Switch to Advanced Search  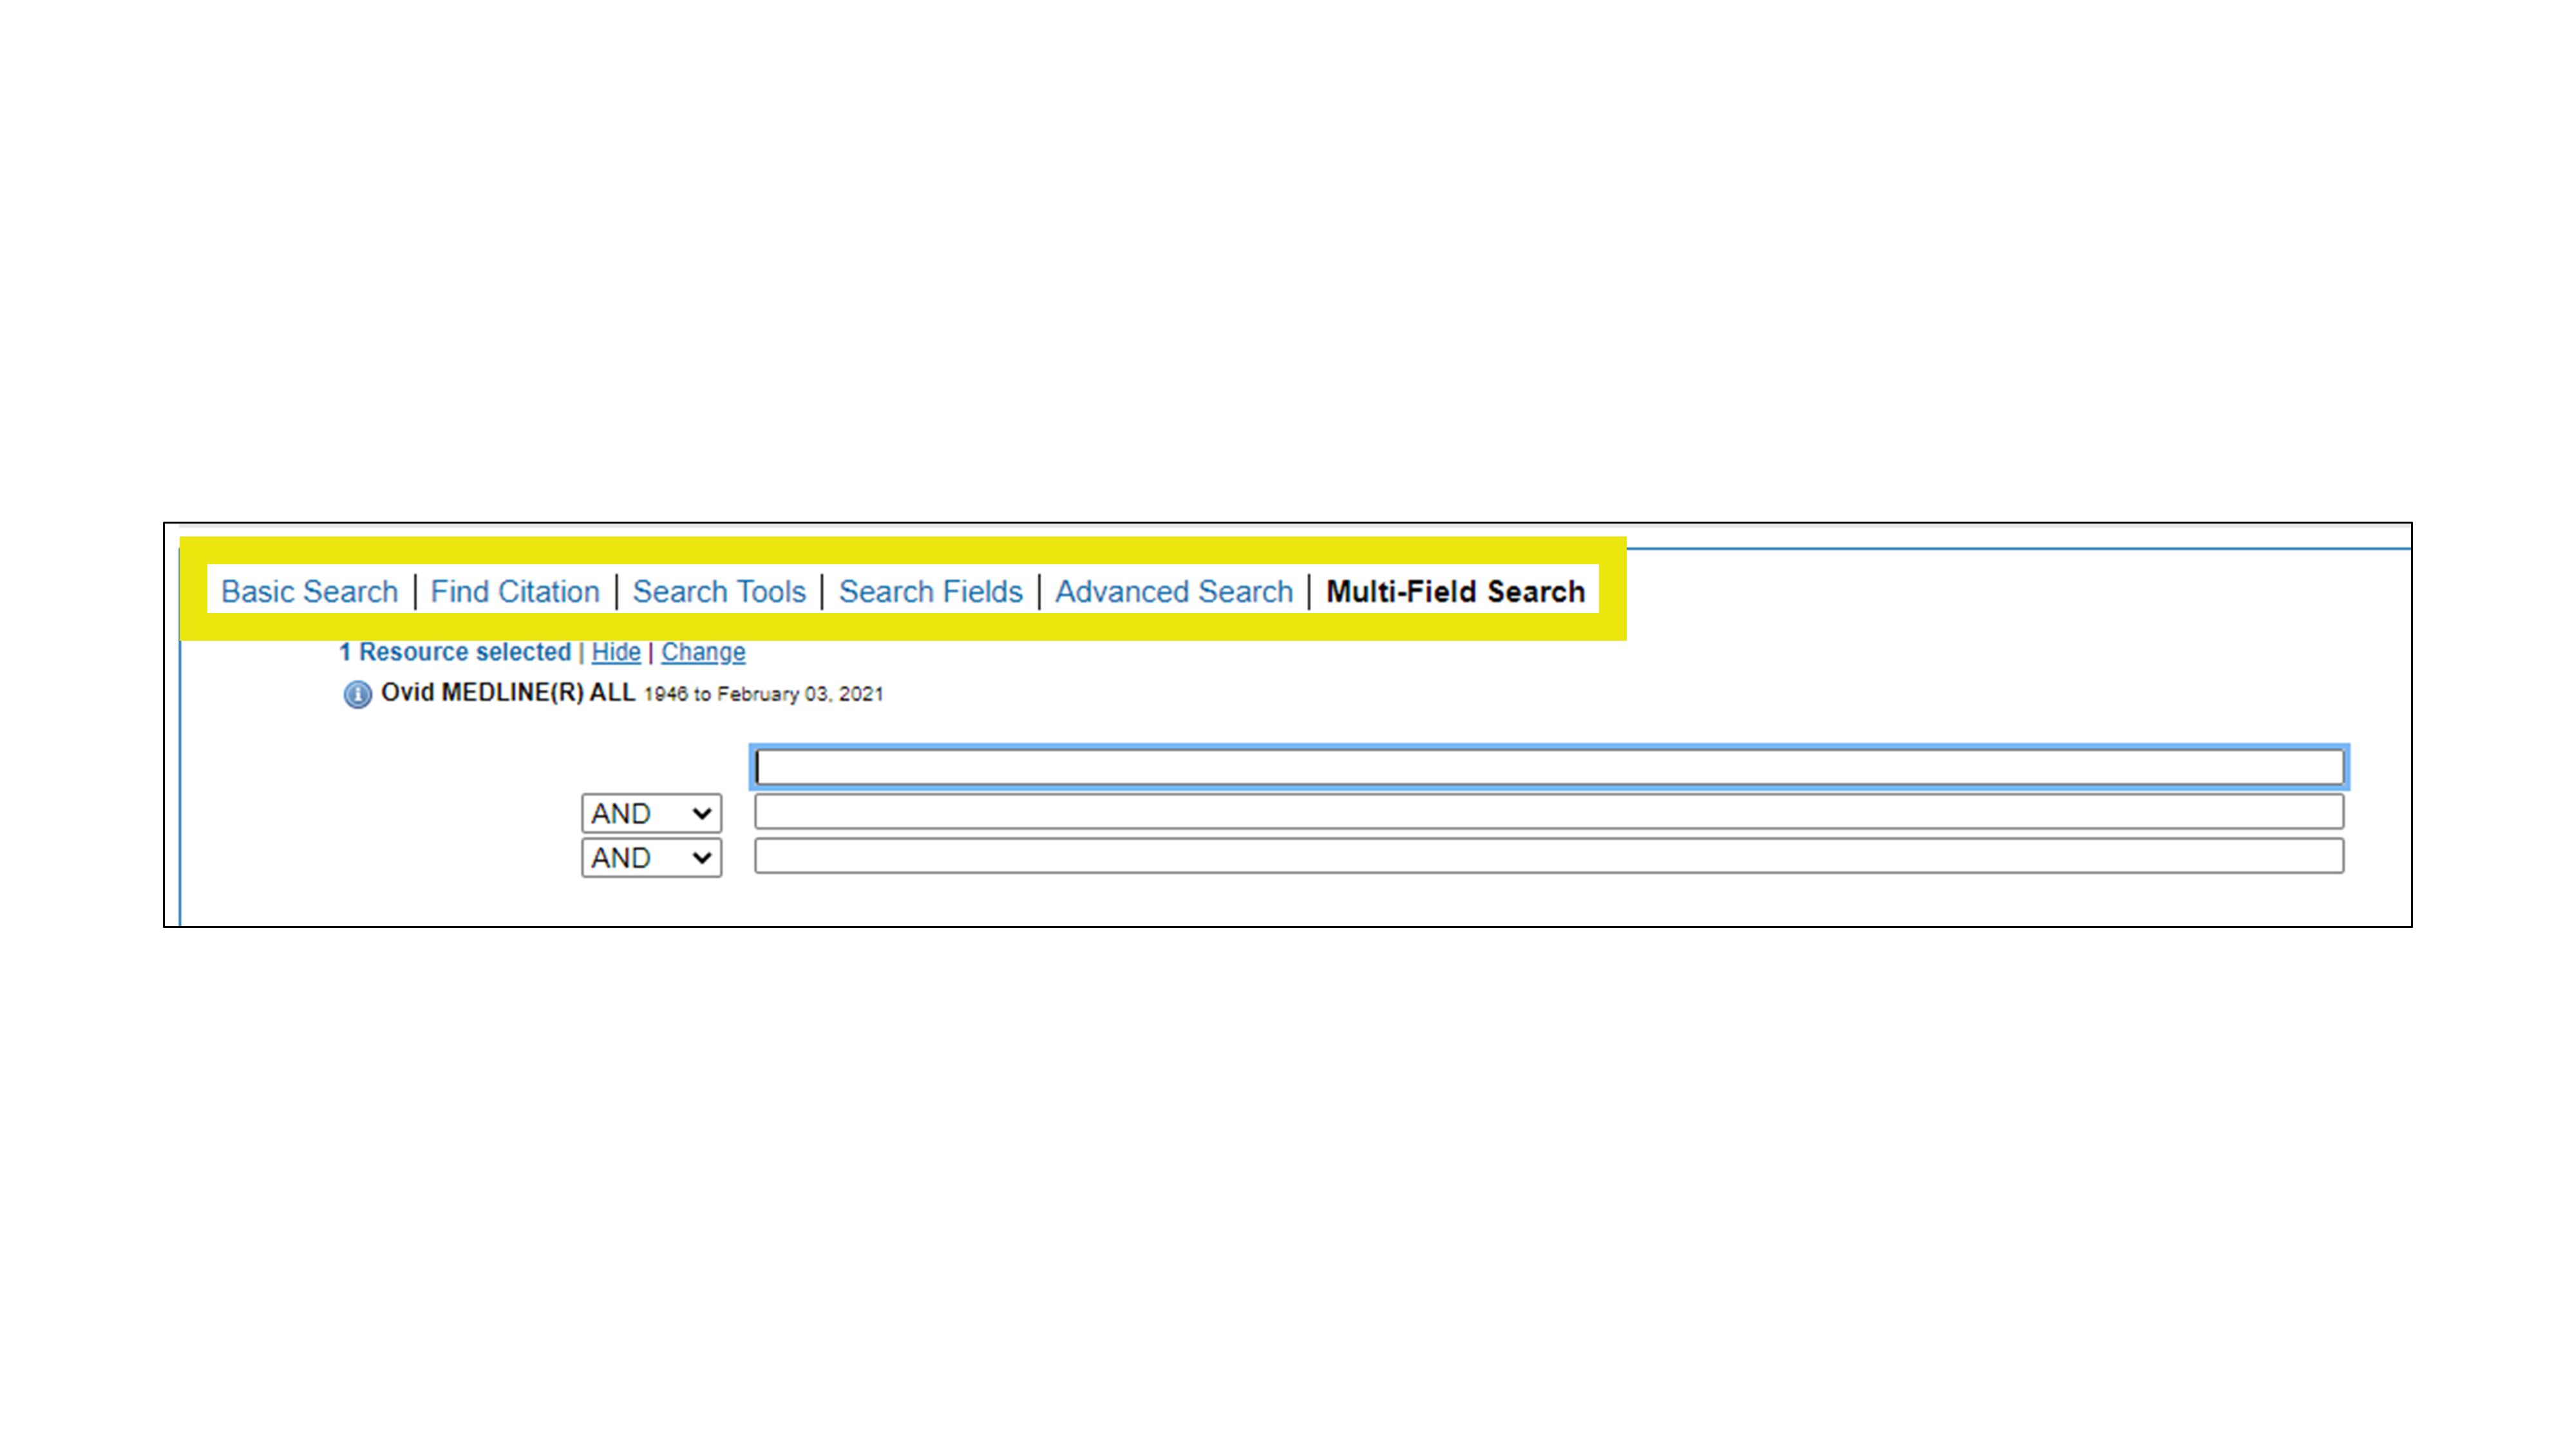(1174, 591)
